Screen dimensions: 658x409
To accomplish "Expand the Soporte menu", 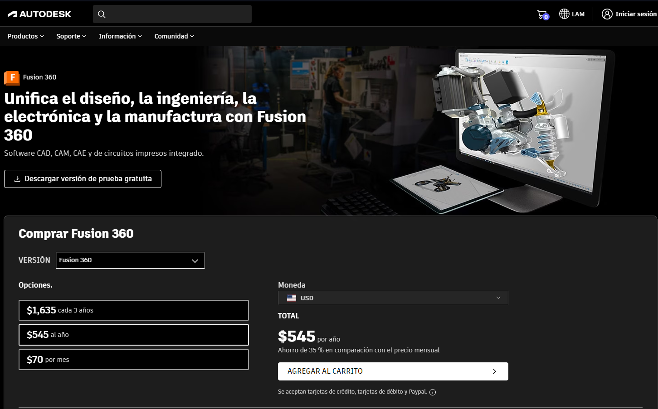I will pos(71,36).
